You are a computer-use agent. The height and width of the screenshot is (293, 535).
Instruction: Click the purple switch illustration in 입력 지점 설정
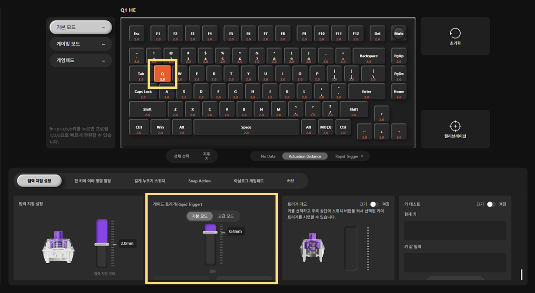58,247
